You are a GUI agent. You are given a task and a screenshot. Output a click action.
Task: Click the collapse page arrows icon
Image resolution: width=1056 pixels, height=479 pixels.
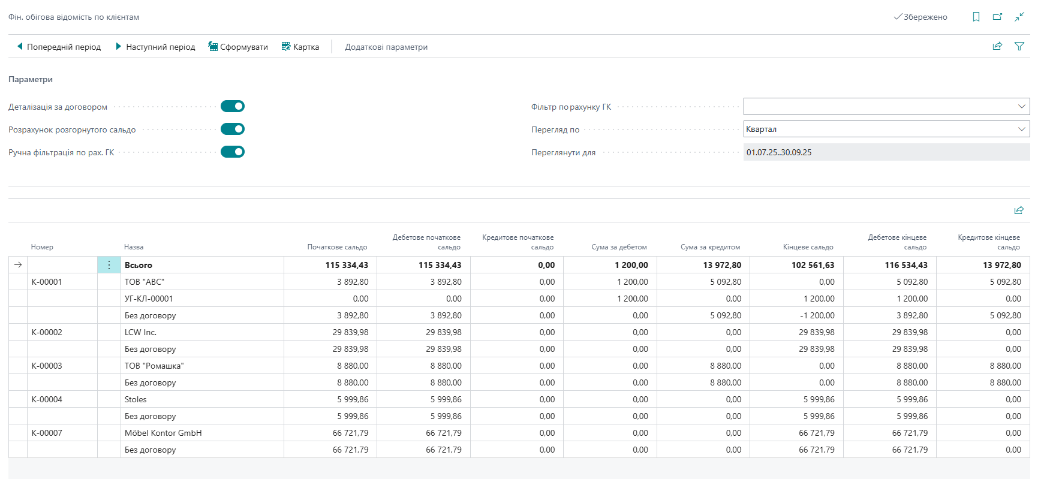click(x=1019, y=17)
